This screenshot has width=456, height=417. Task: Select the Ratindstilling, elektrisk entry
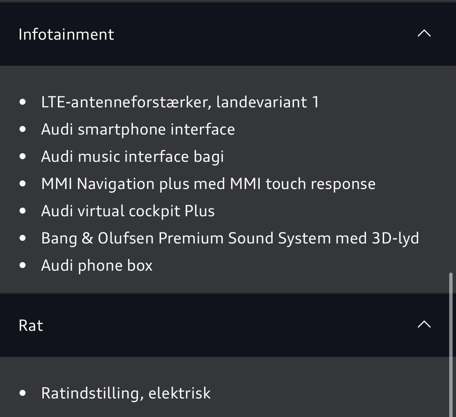(126, 393)
